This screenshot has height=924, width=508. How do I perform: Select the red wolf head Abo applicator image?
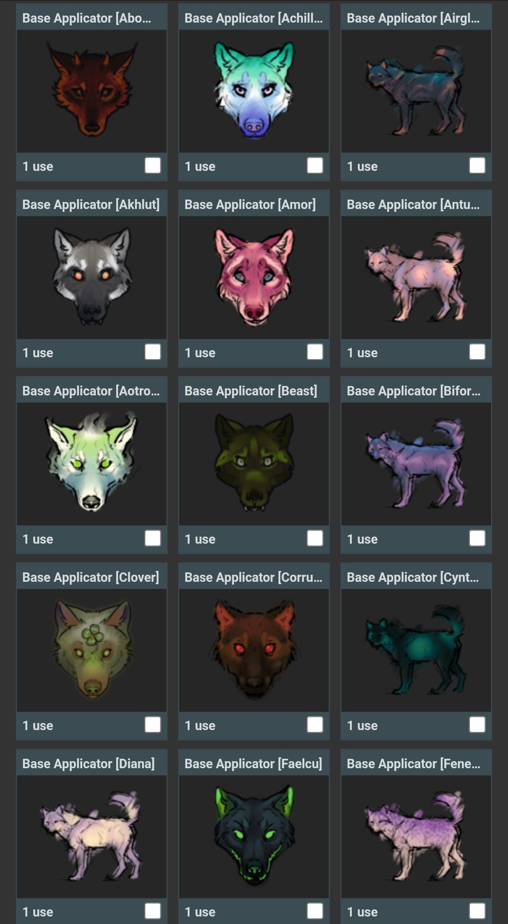[x=92, y=88]
